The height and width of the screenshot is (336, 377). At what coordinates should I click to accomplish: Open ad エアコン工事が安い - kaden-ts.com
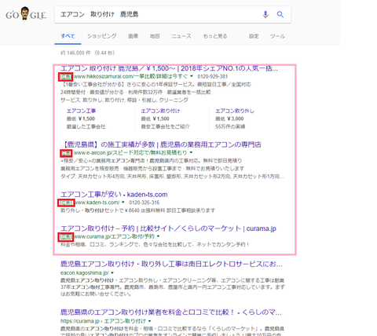pos(114,195)
